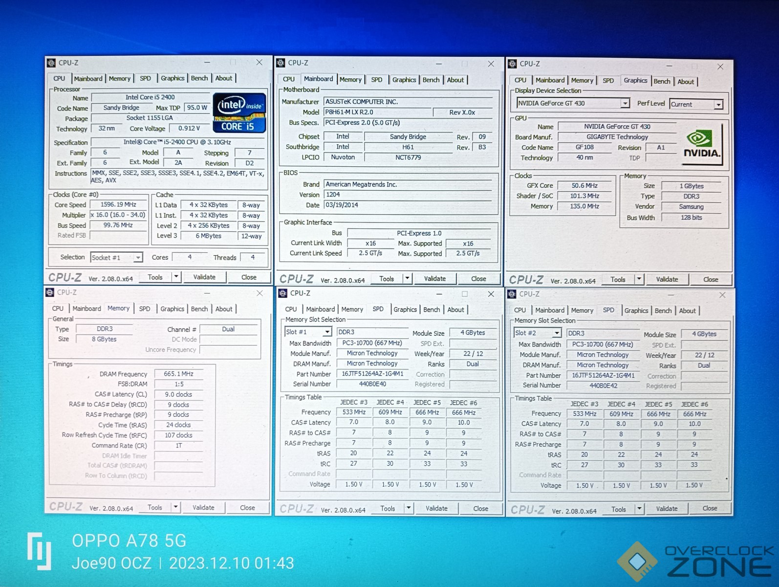
Task: Click the Close button in the Slot #1 window
Action: click(x=480, y=508)
